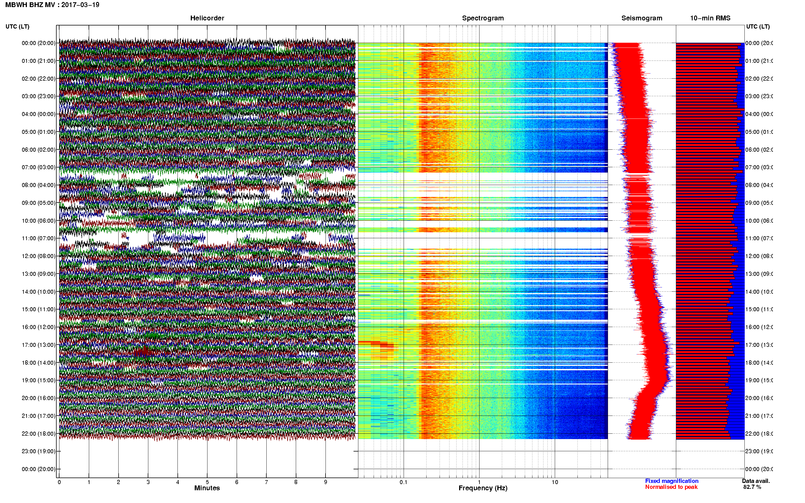The height and width of the screenshot is (503, 805).
Task: Click minute tick '5' on Helicorder axis
Action: [x=207, y=482]
